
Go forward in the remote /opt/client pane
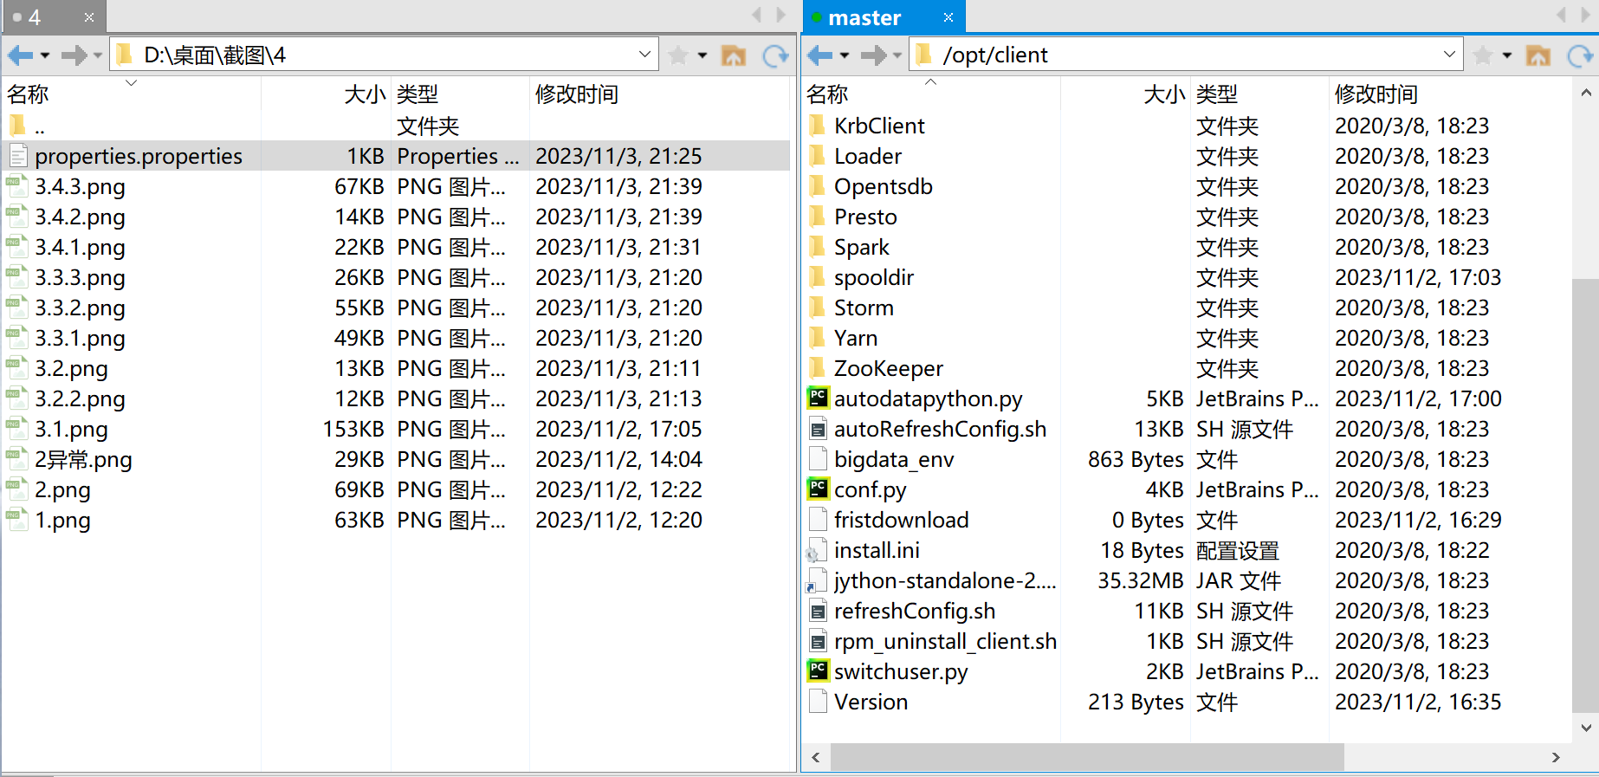point(873,55)
